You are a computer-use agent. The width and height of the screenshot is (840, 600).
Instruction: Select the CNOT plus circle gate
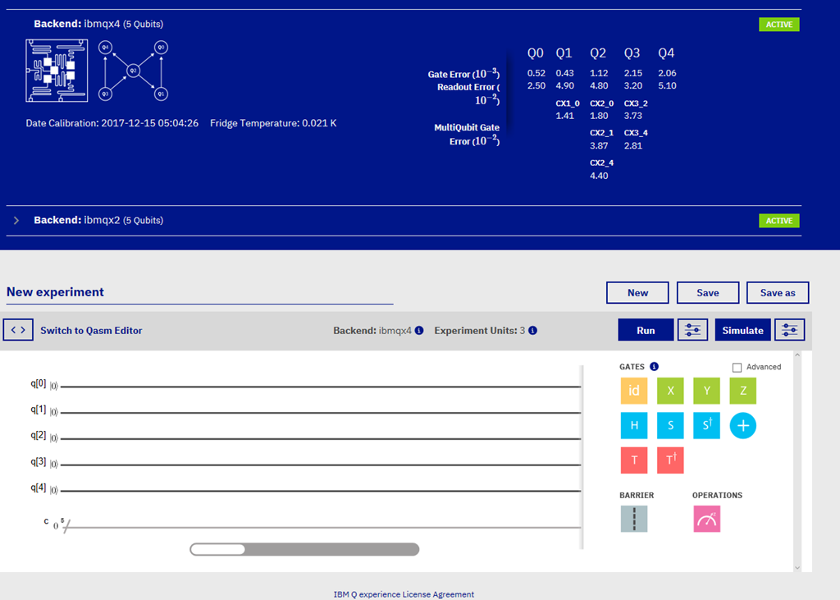pyautogui.click(x=743, y=426)
